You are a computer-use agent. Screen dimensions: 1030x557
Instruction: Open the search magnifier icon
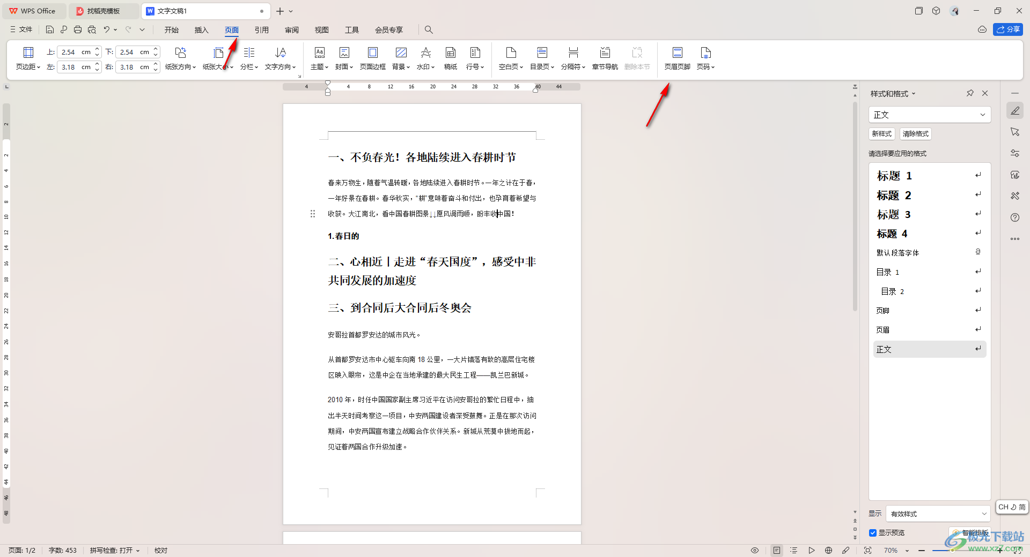429,29
